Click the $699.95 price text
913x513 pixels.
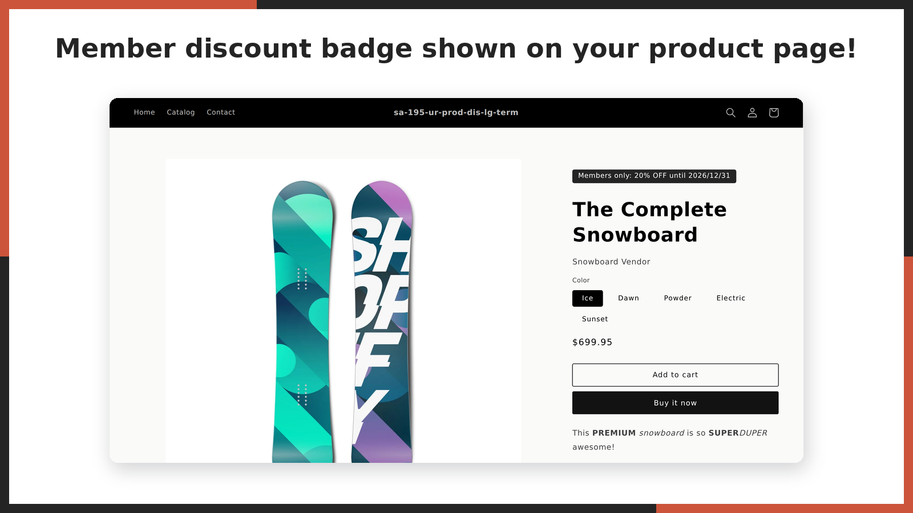pos(592,342)
